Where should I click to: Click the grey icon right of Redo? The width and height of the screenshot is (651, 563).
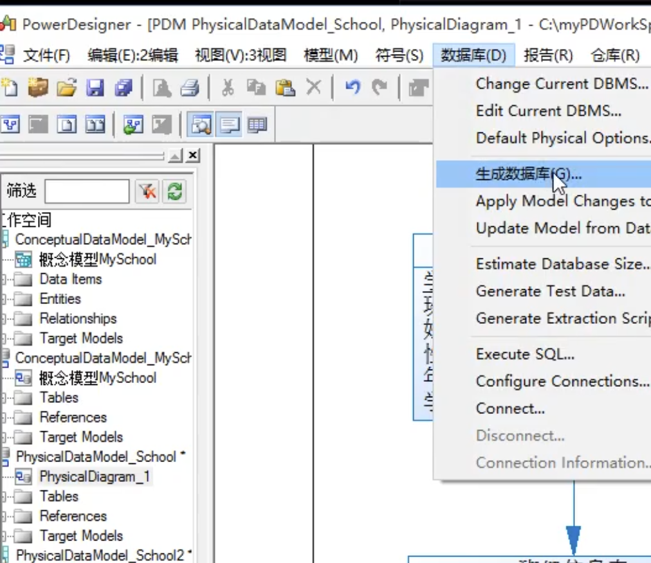click(418, 87)
